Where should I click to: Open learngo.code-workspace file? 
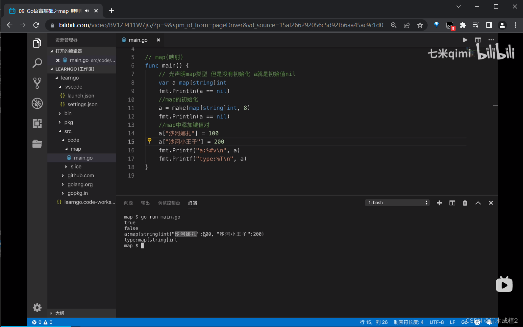pyautogui.click(x=86, y=202)
